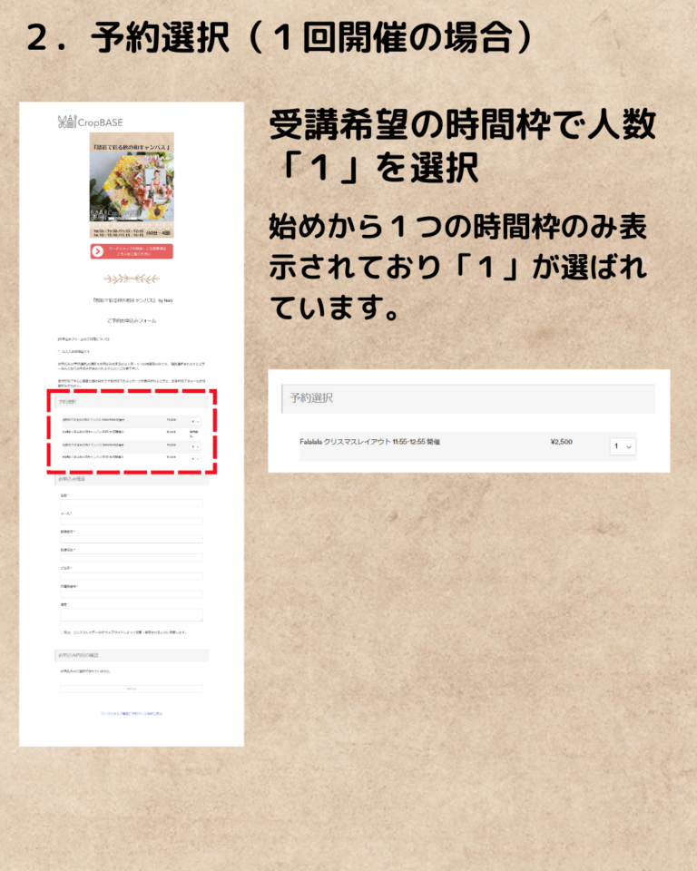Screen dimensions: 697x871
Task: Open first time-slot quantity dropdown in small form
Action: click(195, 421)
